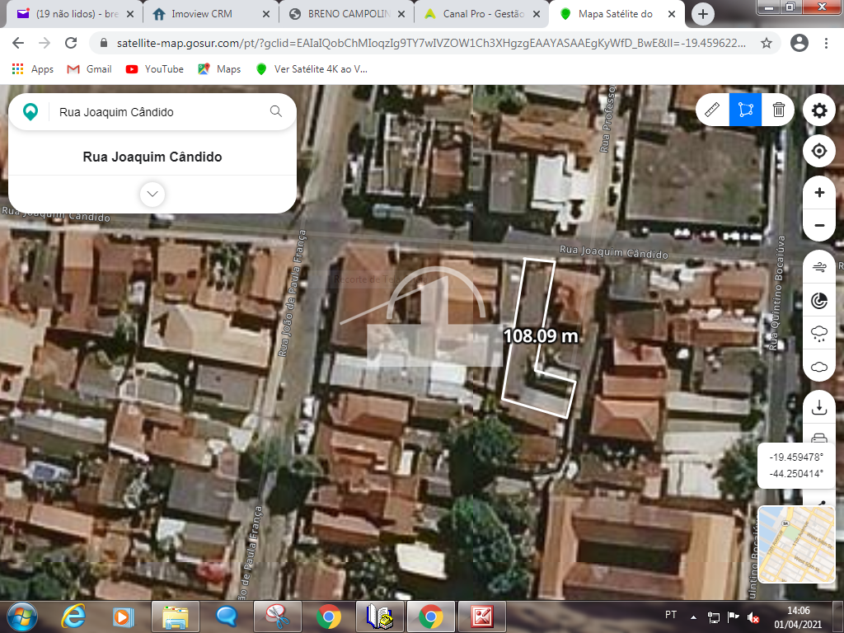
Task: Expand the Rua Joaquim Cândido details chevron
Action: (x=152, y=195)
